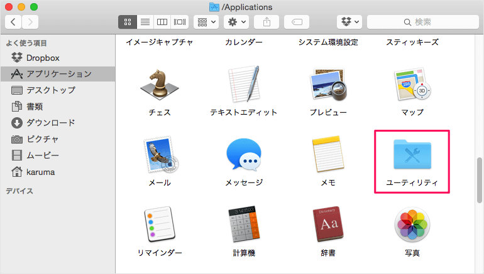Screen dimensions: 484x274
Task: Select ピクチャ in the sidebar
Action: click(x=58, y=139)
